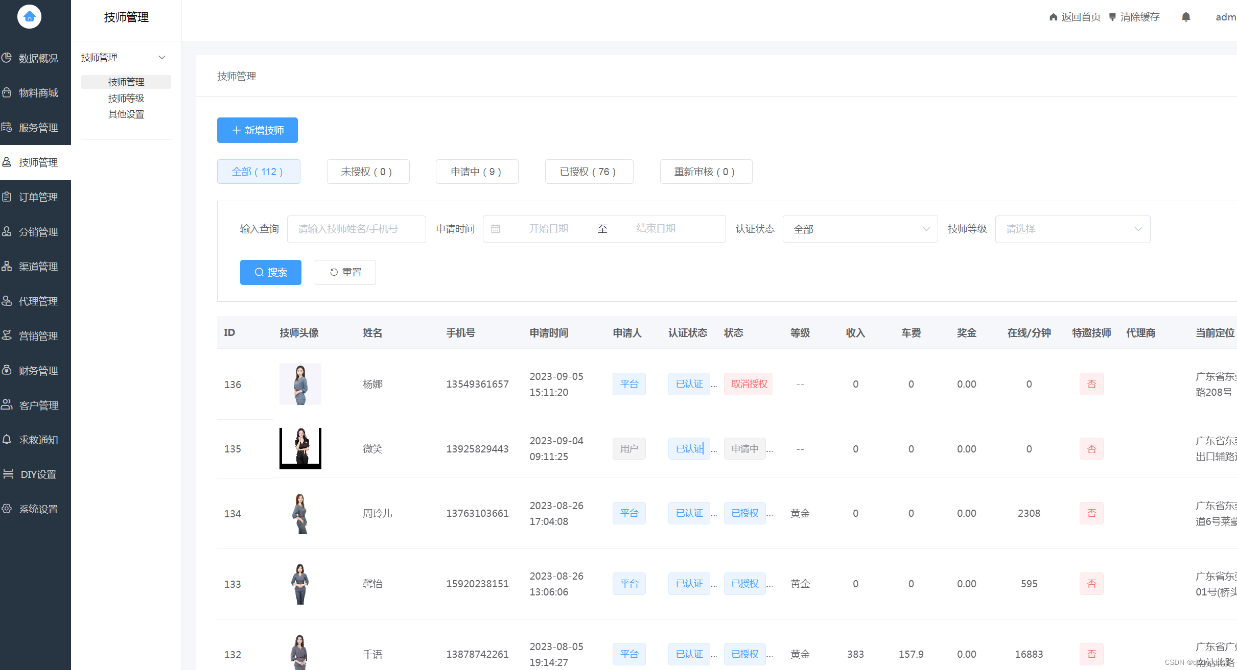This screenshot has width=1237, height=670.
Task: Switch to 申请中 (9) tab
Action: click(x=477, y=172)
